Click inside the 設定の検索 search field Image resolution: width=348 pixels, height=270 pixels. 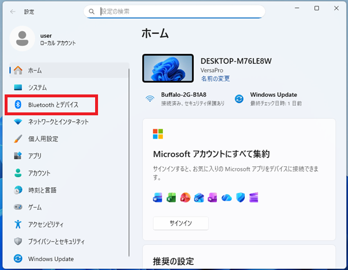(175, 12)
